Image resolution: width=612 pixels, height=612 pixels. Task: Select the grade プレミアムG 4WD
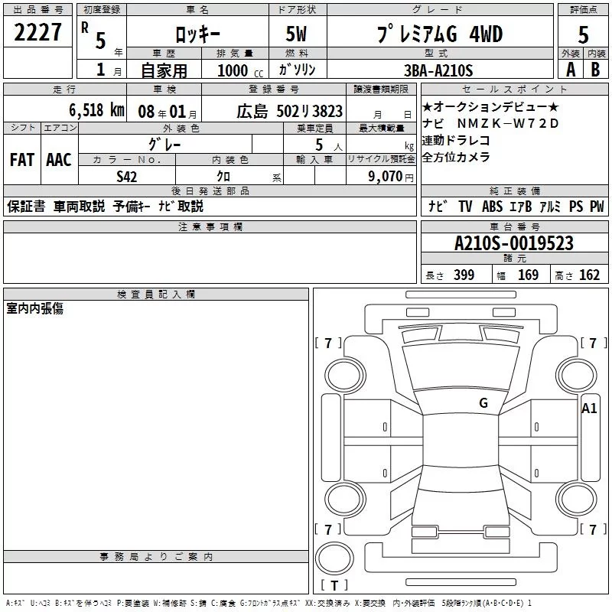click(x=440, y=34)
